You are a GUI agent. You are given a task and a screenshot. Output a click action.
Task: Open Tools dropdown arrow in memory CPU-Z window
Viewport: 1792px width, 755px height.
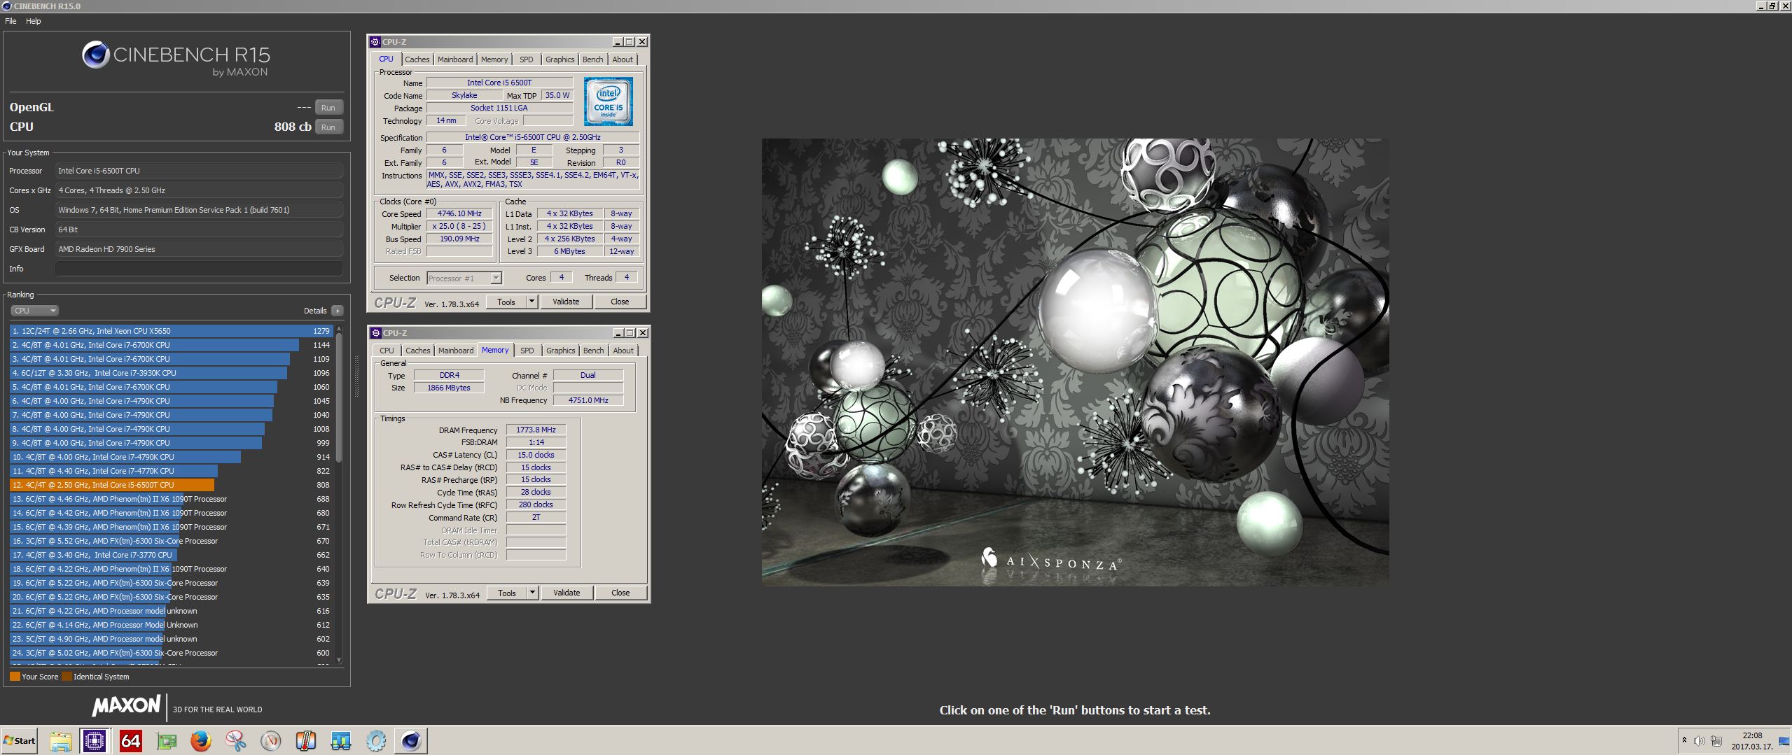point(532,593)
